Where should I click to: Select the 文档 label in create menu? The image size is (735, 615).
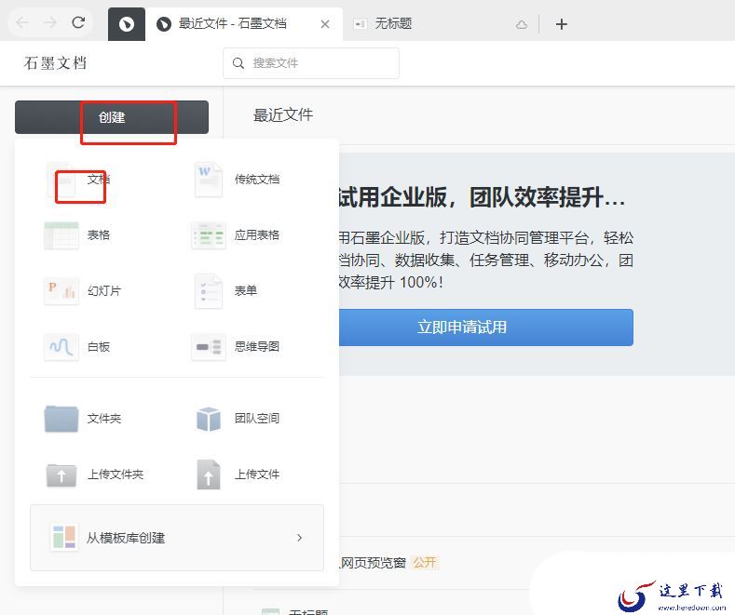(x=99, y=180)
